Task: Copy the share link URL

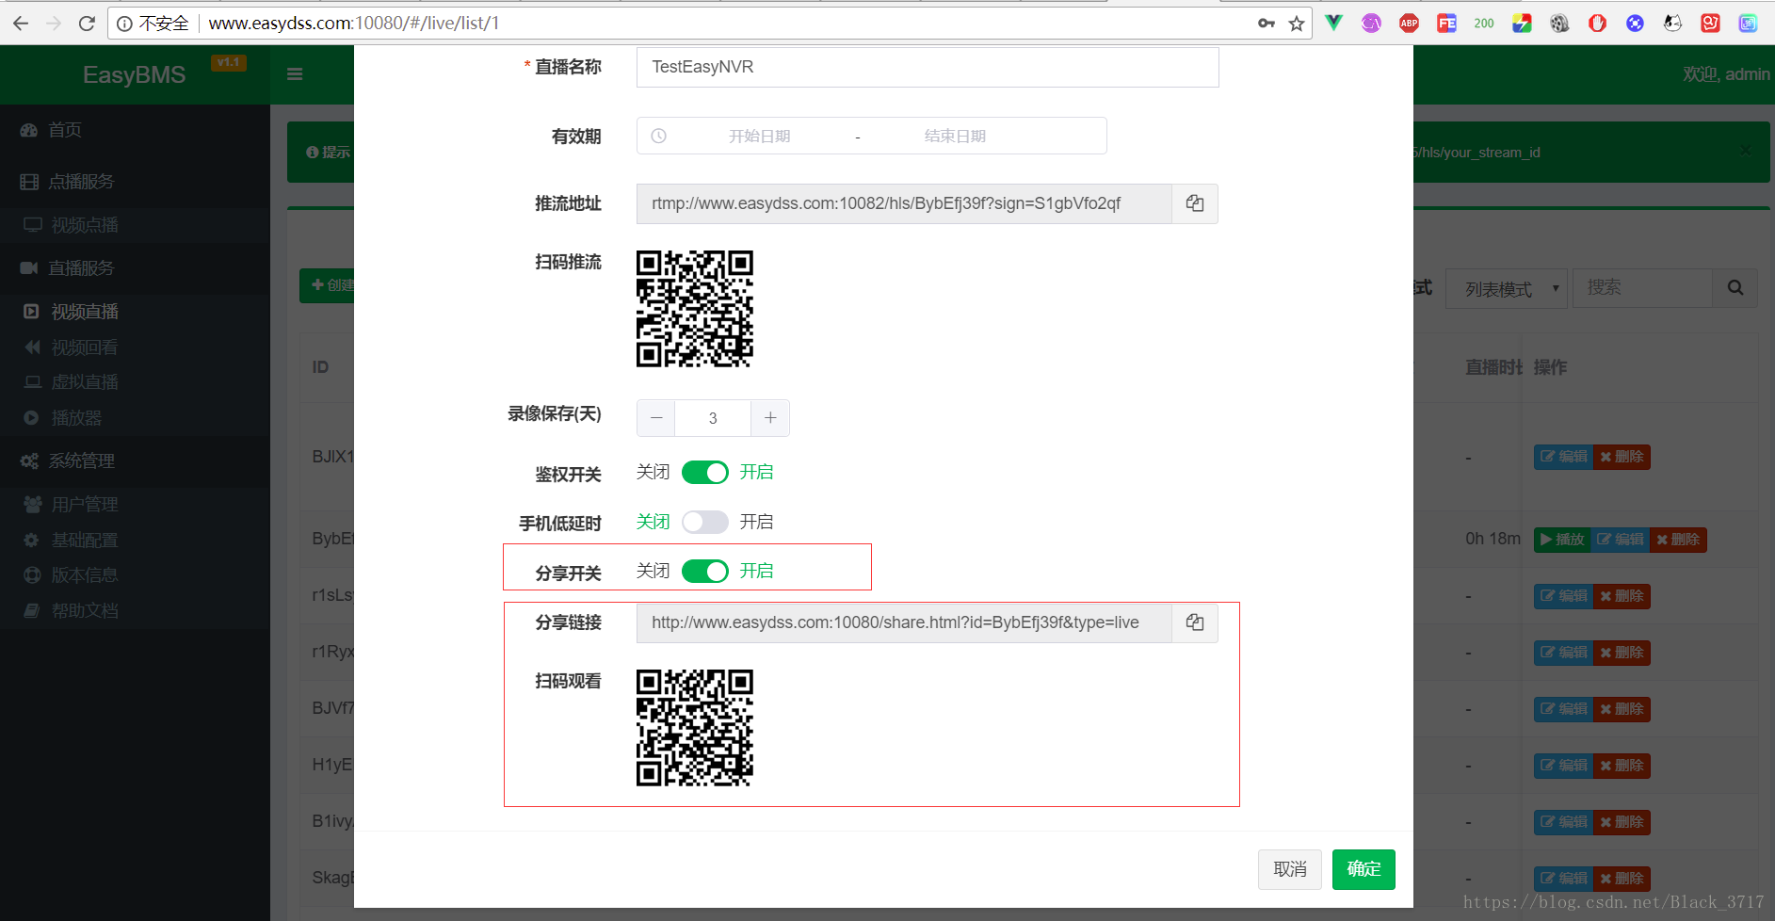Action: click(1195, 622)
